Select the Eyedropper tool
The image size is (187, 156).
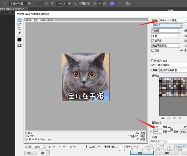pyautogui.click(x=19, y=33)
